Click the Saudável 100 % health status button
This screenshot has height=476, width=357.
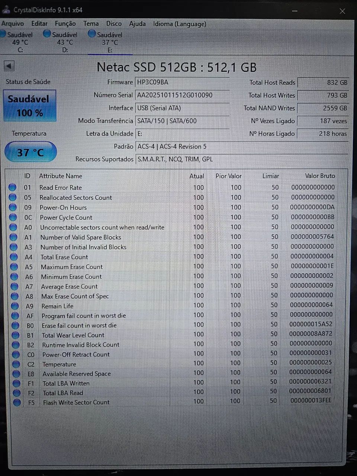pyautogui.click(x=30, y=106)
